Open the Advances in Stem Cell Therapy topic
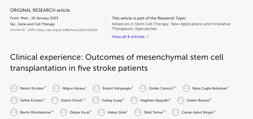 [x=171, y=26]
